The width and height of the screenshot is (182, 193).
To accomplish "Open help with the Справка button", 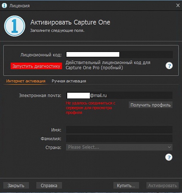I will pyautogui.click(x=49, y=185).
